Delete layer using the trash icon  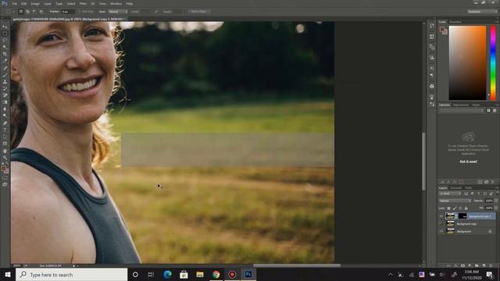(x=491, y=265)
